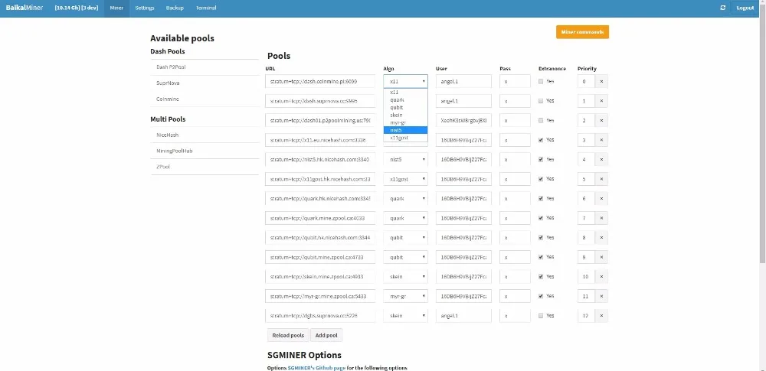Open algo dropdown for qubit.hk.nicehash pool
This screenshot has width=766, height=371.
coord(405,238)
